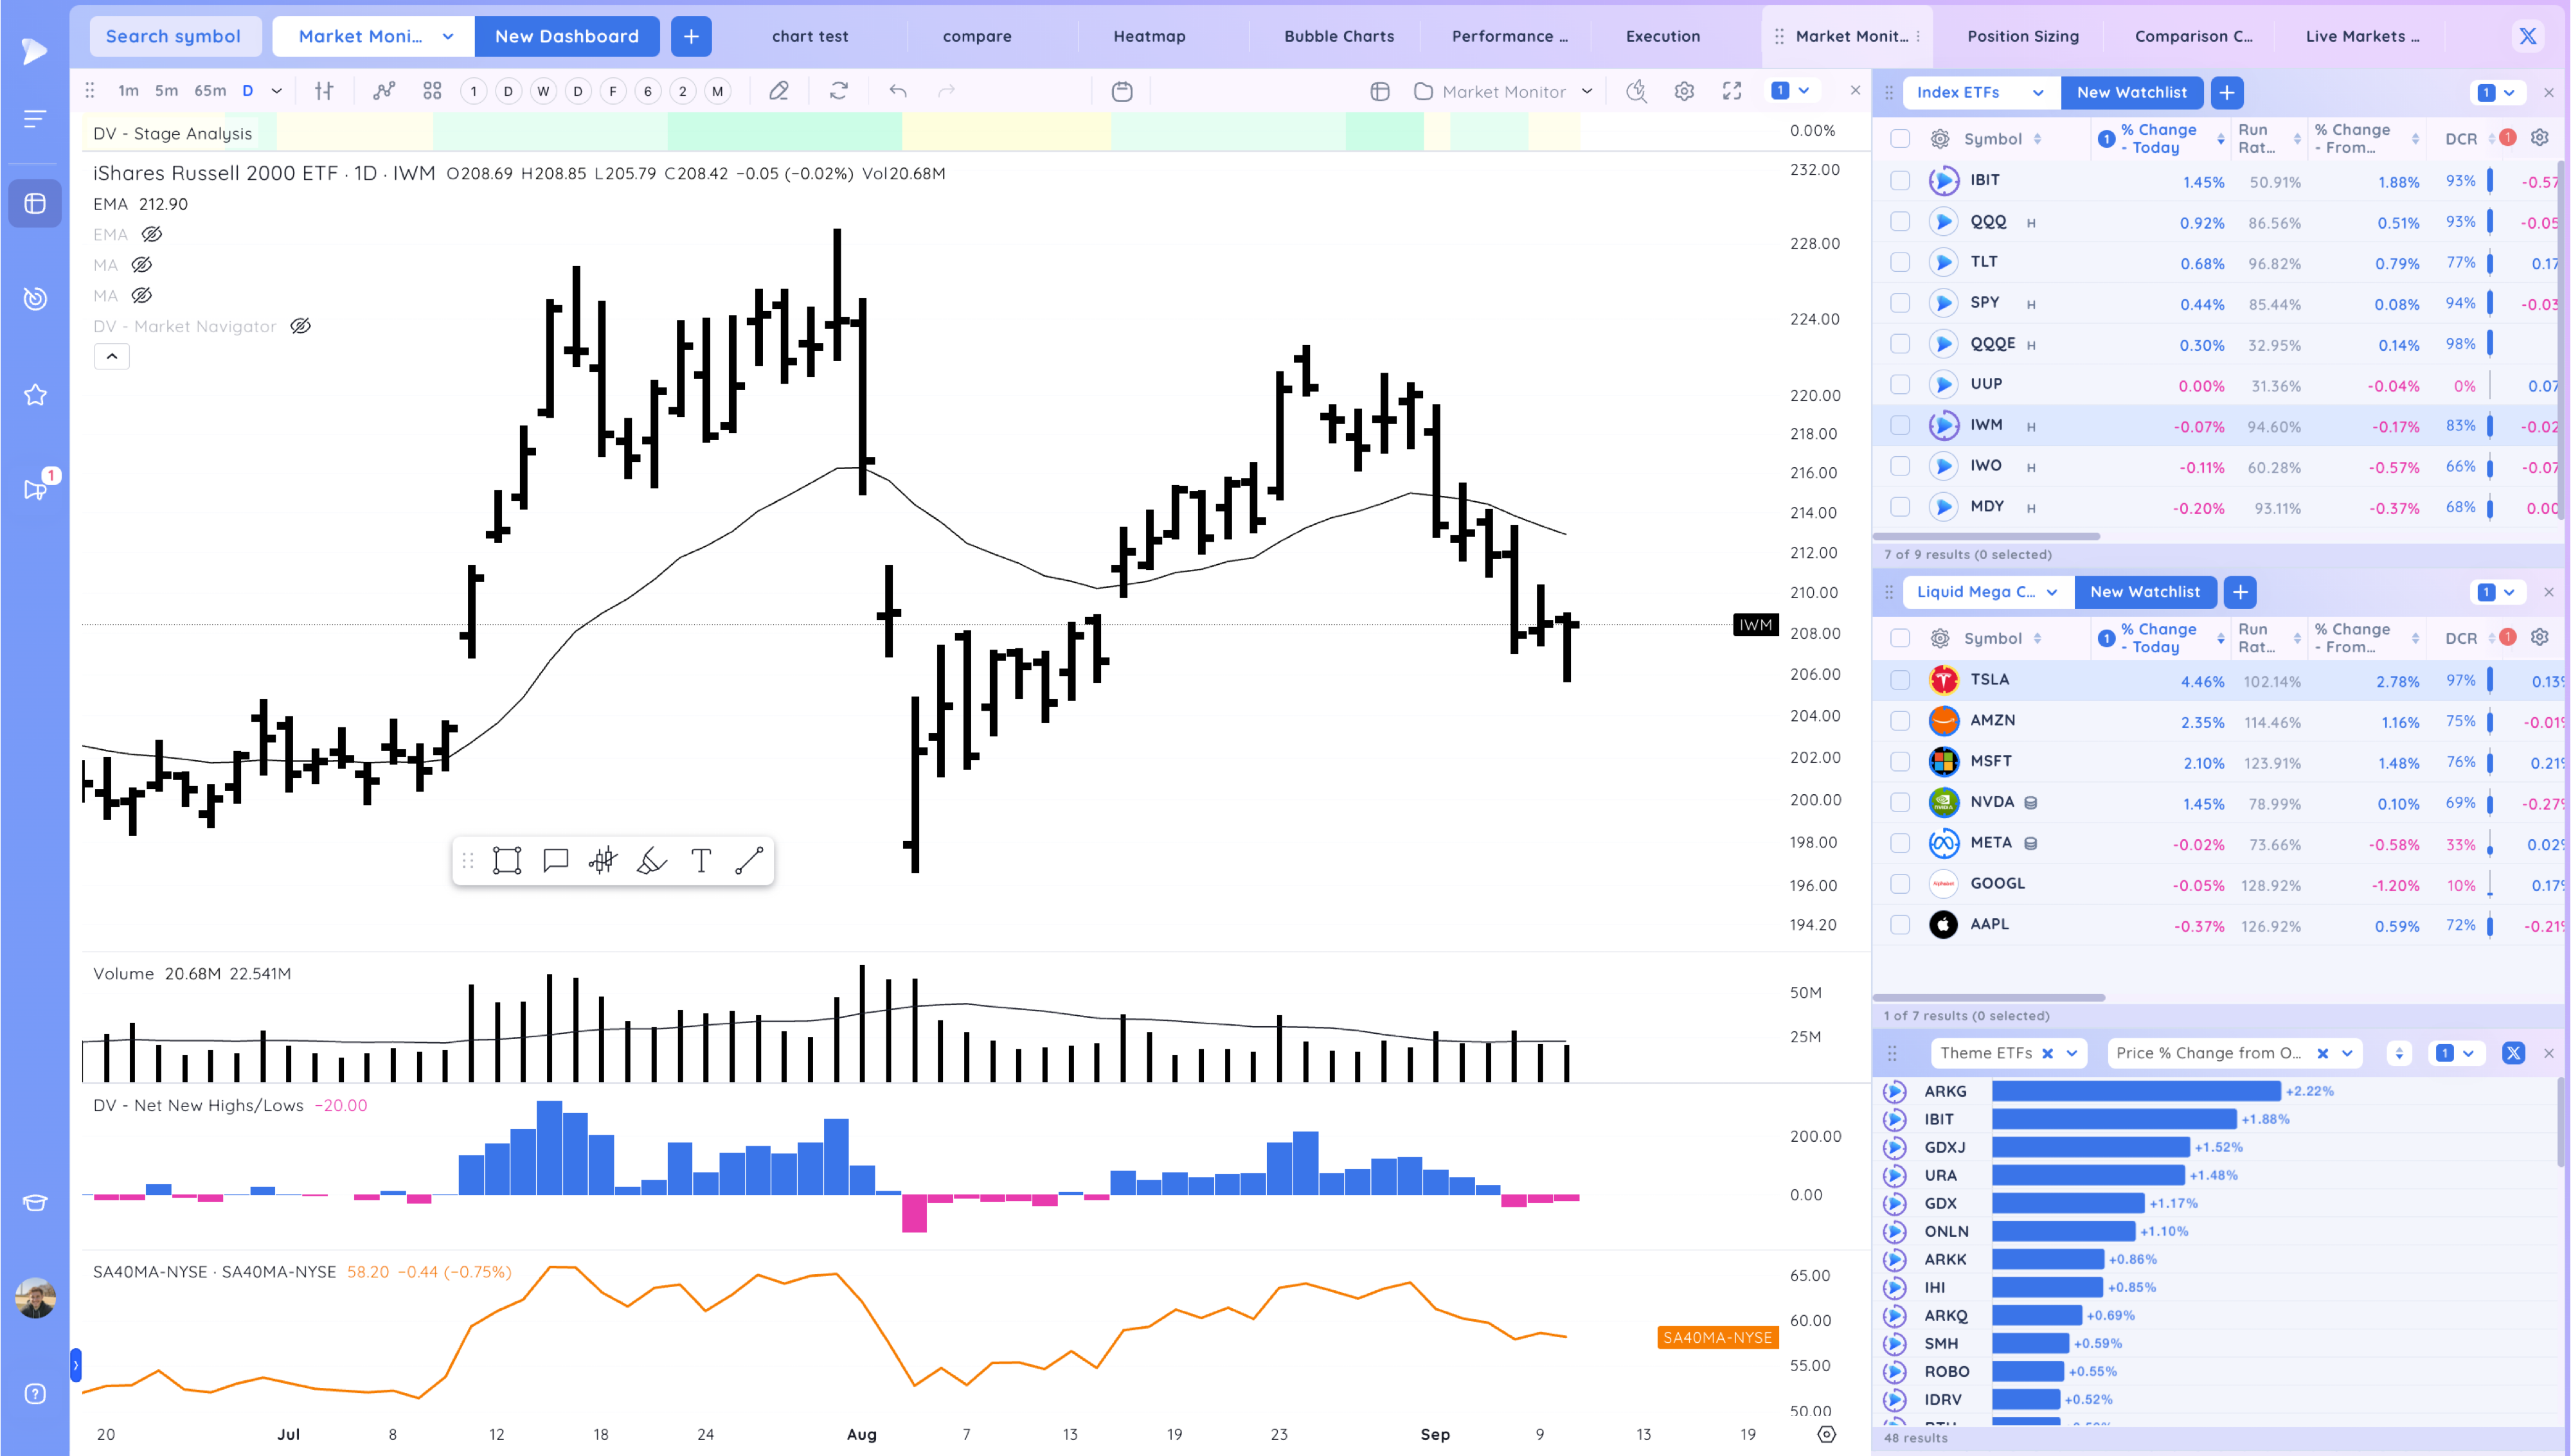Collapse the indicator legend chevron
This screenshot has width=2571, height=1456.
click(112, 356)
